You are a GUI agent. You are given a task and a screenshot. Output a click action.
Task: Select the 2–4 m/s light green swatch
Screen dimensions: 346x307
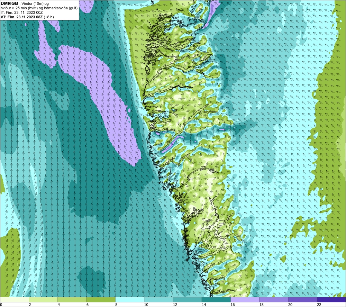coord(43,300)
